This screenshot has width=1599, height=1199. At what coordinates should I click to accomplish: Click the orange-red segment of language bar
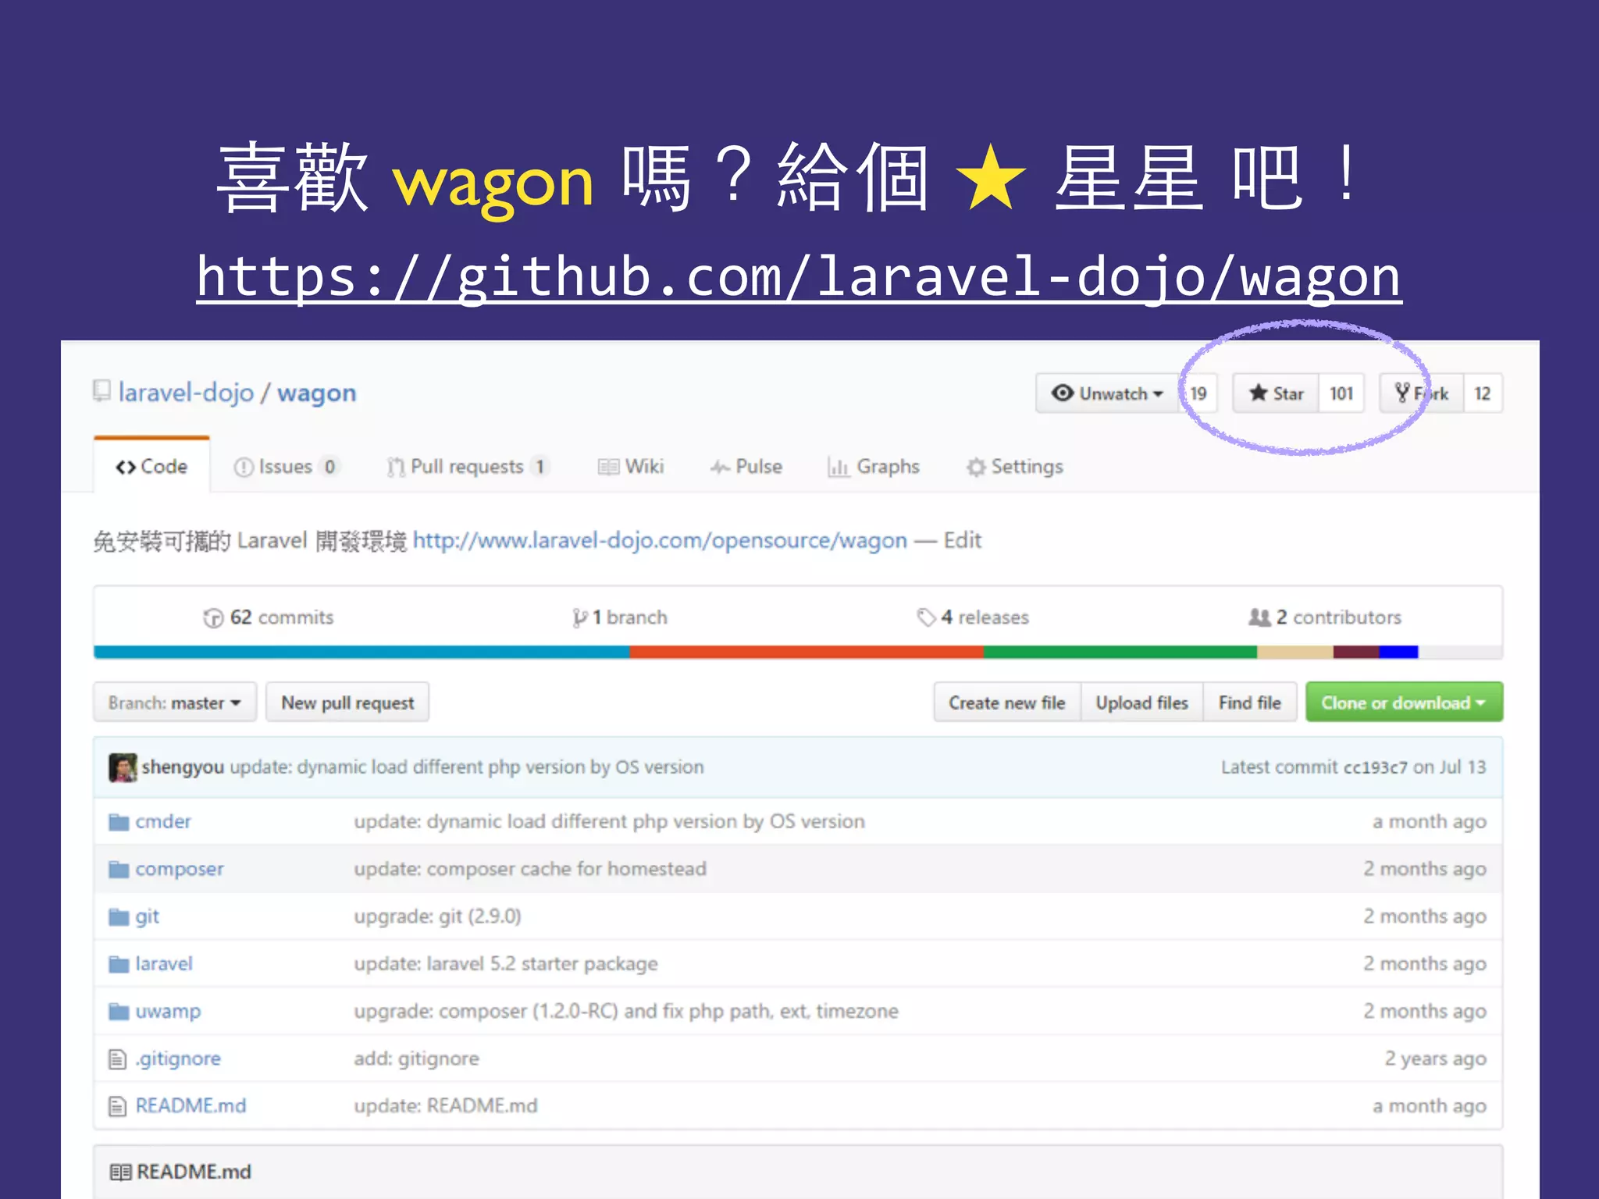tap(807, 653)
